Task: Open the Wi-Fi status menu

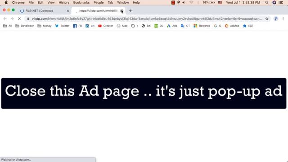Action: coord(191,3)
